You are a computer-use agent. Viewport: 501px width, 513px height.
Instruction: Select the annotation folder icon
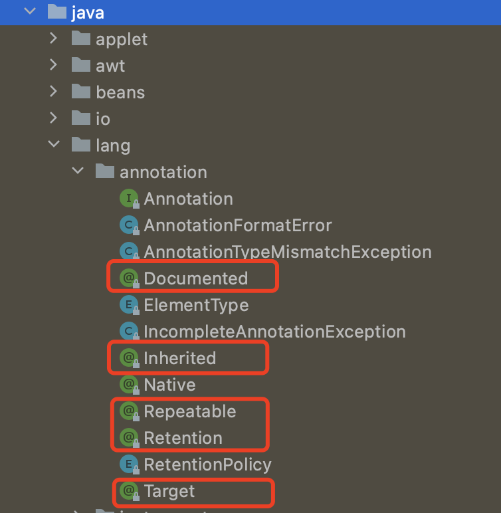pyautogui.click(x=105, y=171)
